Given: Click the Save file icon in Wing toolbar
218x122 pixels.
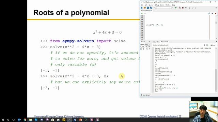Looking at the screenshot, I should [x=148, y=8].
